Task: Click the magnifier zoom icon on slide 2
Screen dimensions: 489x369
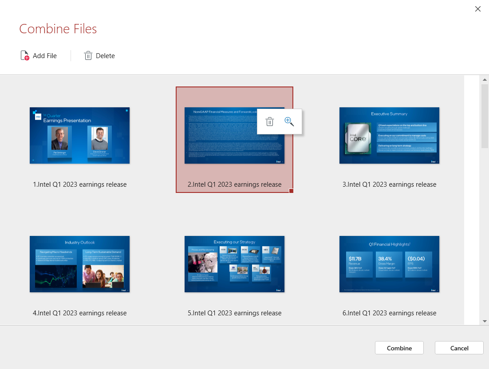Action: 289,122
